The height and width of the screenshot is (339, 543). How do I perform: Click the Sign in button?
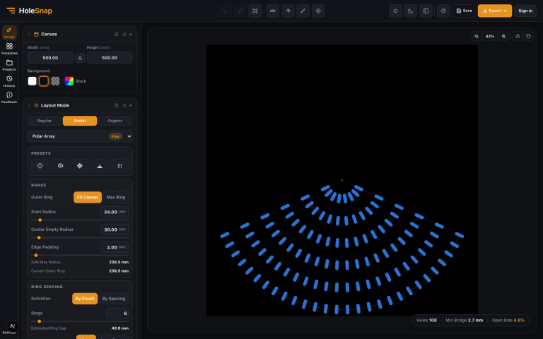(x=525, y=11)
